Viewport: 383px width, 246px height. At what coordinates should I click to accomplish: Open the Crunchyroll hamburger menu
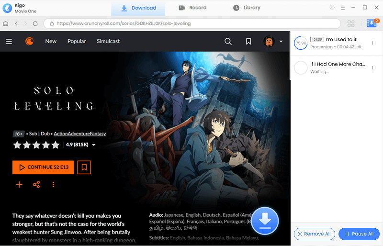click(x=9, y=41)
